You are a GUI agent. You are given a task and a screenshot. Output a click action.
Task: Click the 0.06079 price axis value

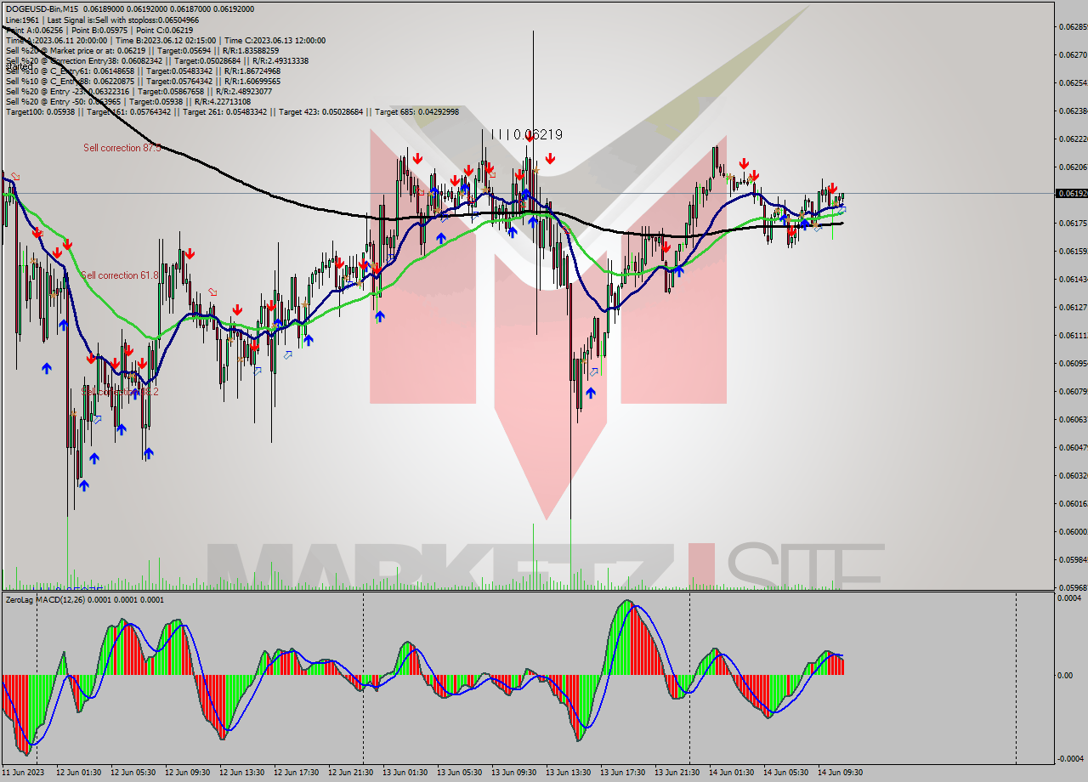point(1073,391)
